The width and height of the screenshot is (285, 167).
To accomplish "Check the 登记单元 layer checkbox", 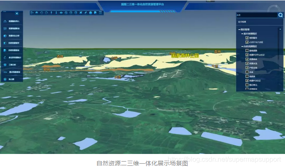I will [x=247, y=85].
